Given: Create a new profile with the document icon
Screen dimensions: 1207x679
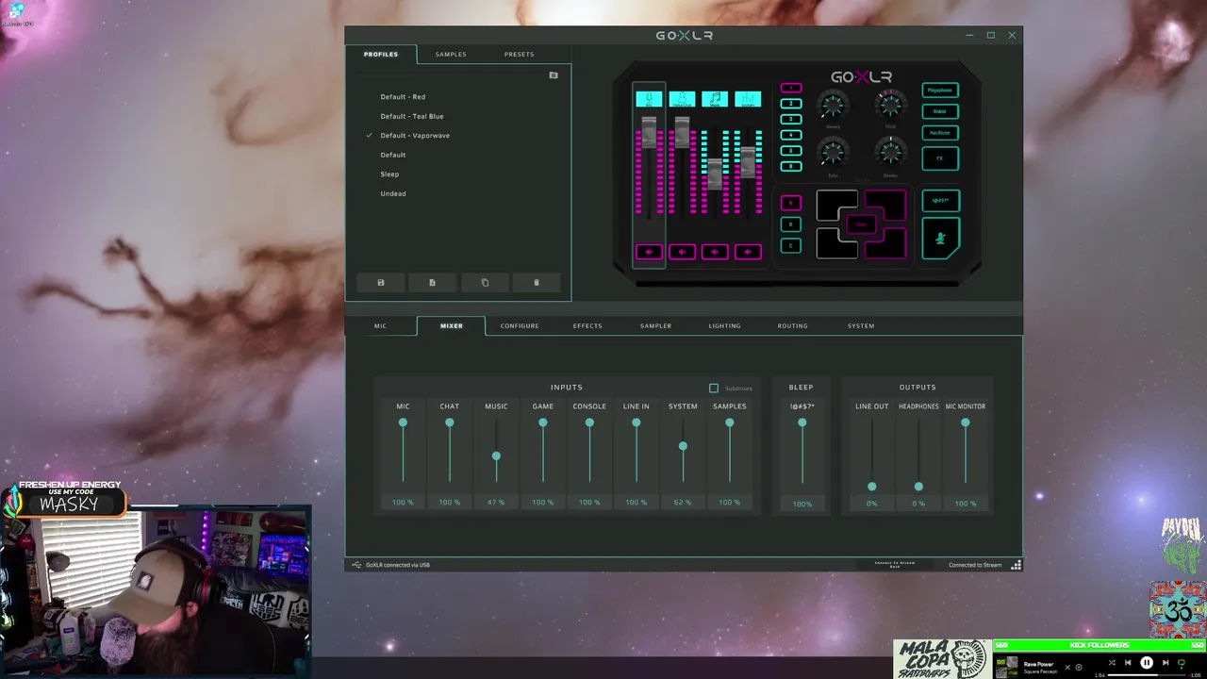Looking at the screenshot, I should tap(433, 282).
